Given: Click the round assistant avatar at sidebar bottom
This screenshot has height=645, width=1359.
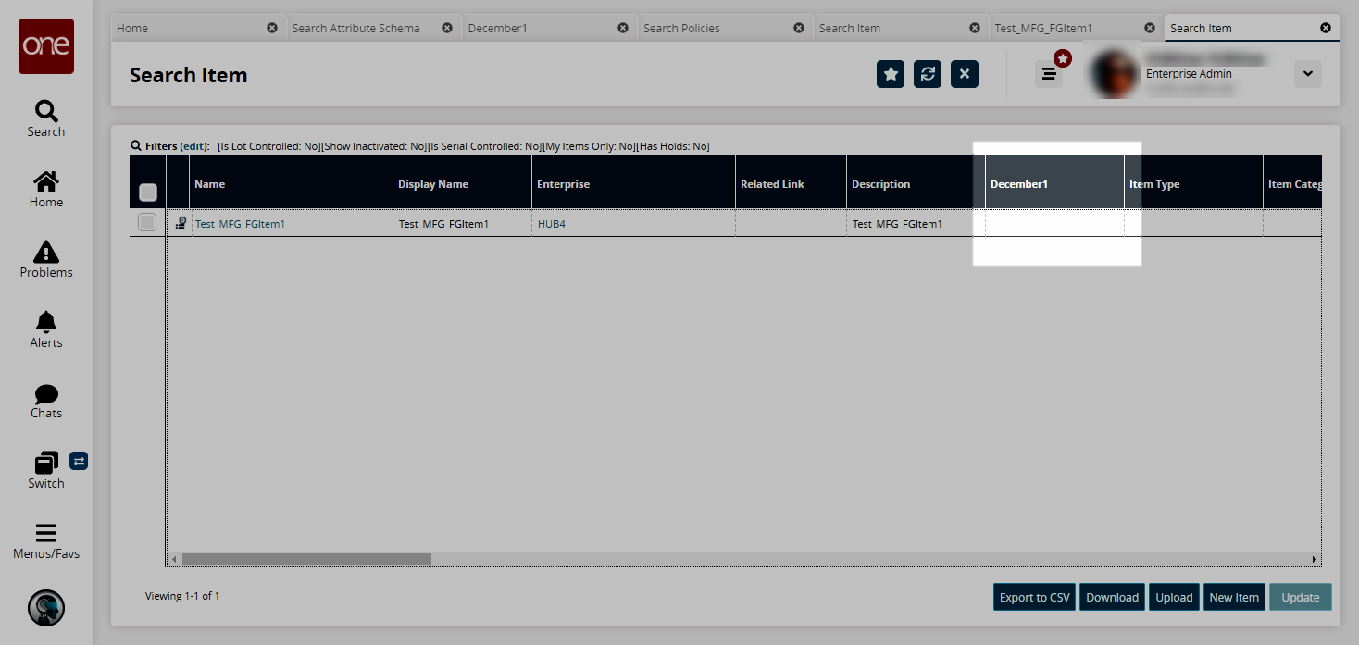Looking at the screenshot, I should click(x=46, y=608).
